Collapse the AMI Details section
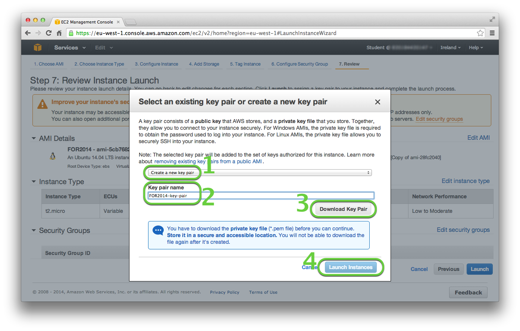This screenshot has height=331, width=520. pos(34,138)
